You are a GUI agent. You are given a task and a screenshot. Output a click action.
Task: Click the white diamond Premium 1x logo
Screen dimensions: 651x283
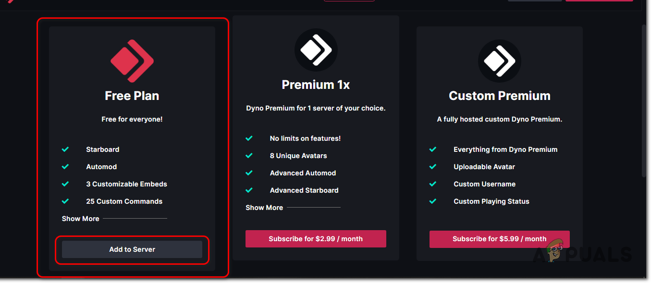(315, 49)
